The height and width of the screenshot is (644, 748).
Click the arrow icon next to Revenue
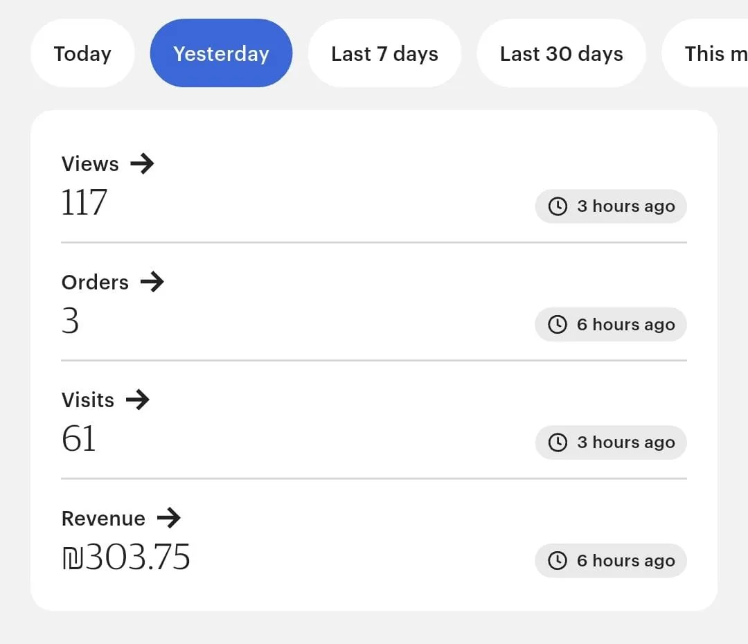pyautogui.click(x=168, y=518)
